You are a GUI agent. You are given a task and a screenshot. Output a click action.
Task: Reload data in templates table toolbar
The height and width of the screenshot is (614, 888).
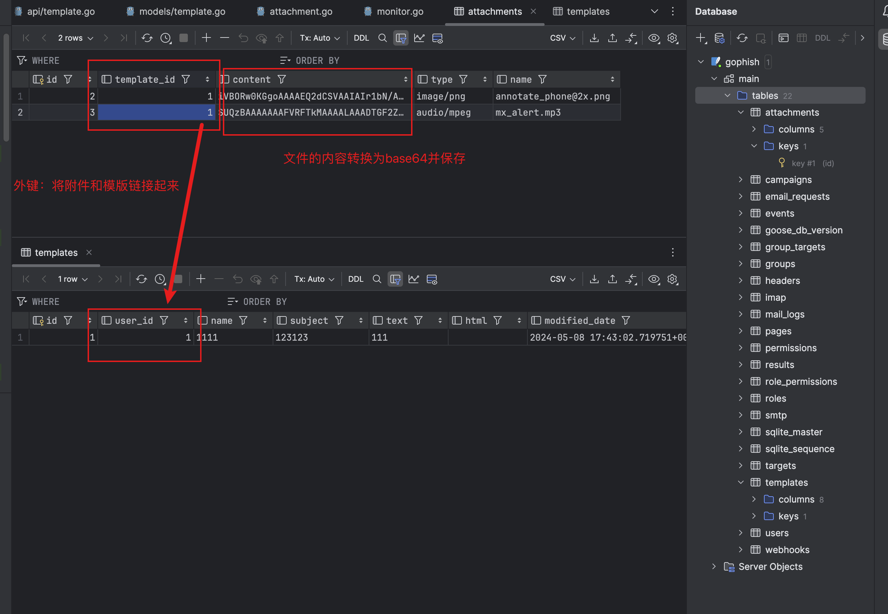[x=142, y=279]
